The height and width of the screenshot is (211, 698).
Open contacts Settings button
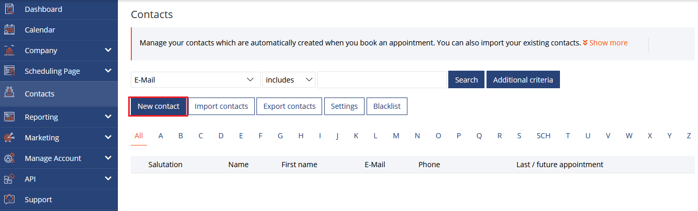tap(344, 106)
